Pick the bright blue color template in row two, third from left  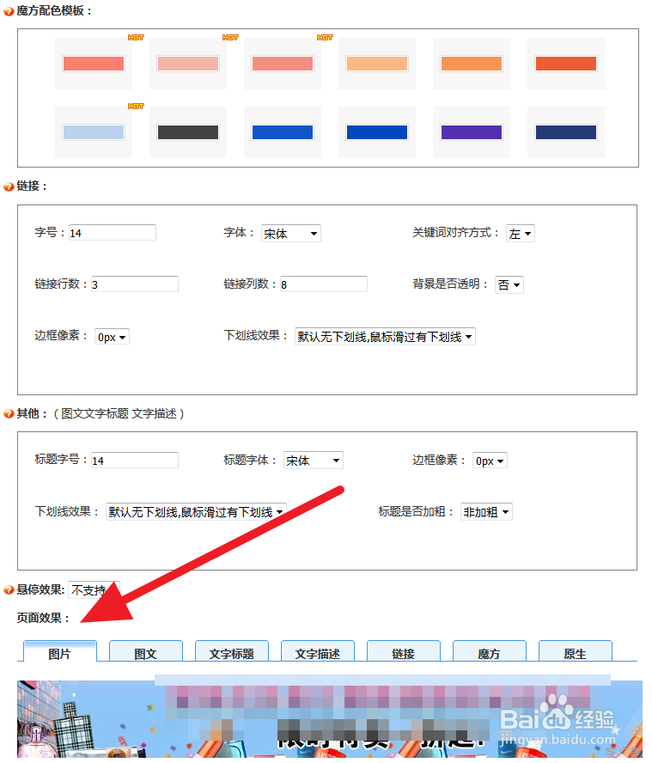coord(283,132)
